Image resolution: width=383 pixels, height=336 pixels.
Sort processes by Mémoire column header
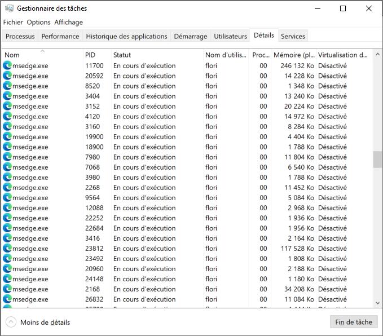pyautogui.click(x=293, y=55)
